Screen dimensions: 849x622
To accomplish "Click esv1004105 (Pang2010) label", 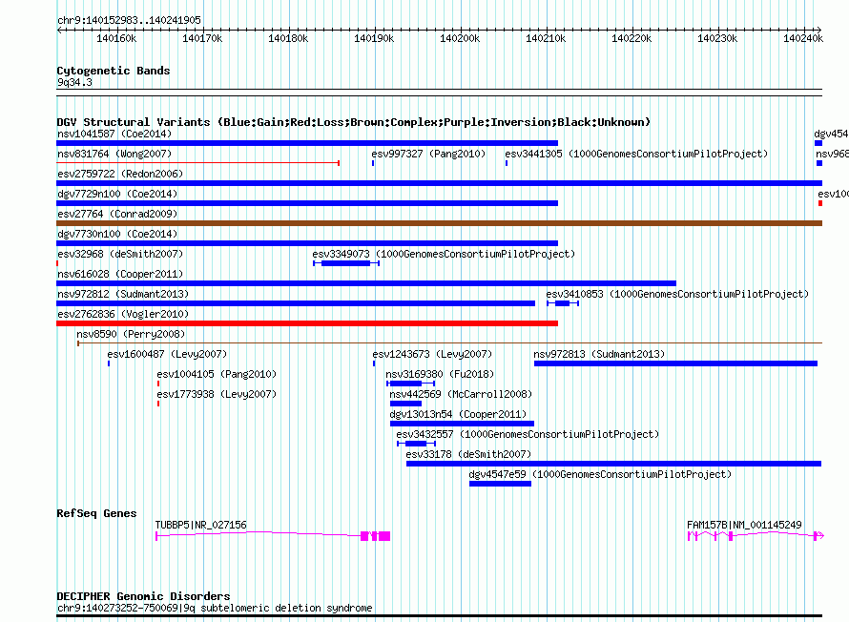I will click(x=217, y=374).
